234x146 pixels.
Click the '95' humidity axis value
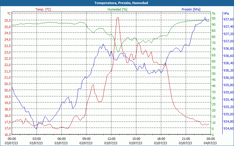click(214, 18)
